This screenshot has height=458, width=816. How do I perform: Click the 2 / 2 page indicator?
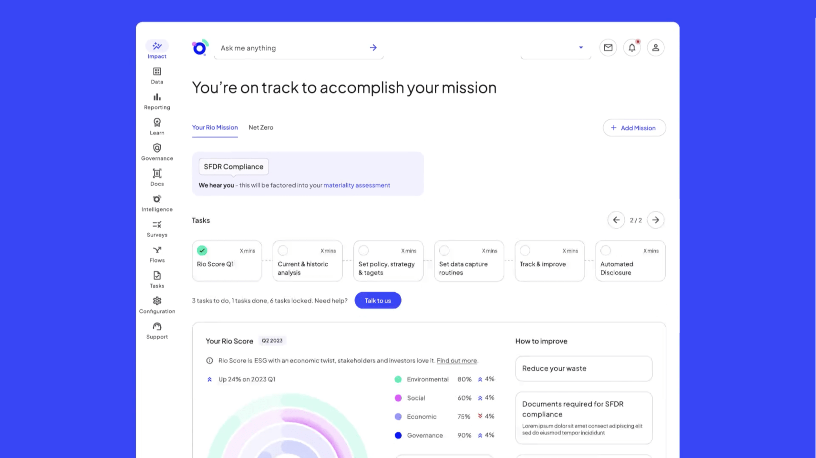(x=636, y=220)
